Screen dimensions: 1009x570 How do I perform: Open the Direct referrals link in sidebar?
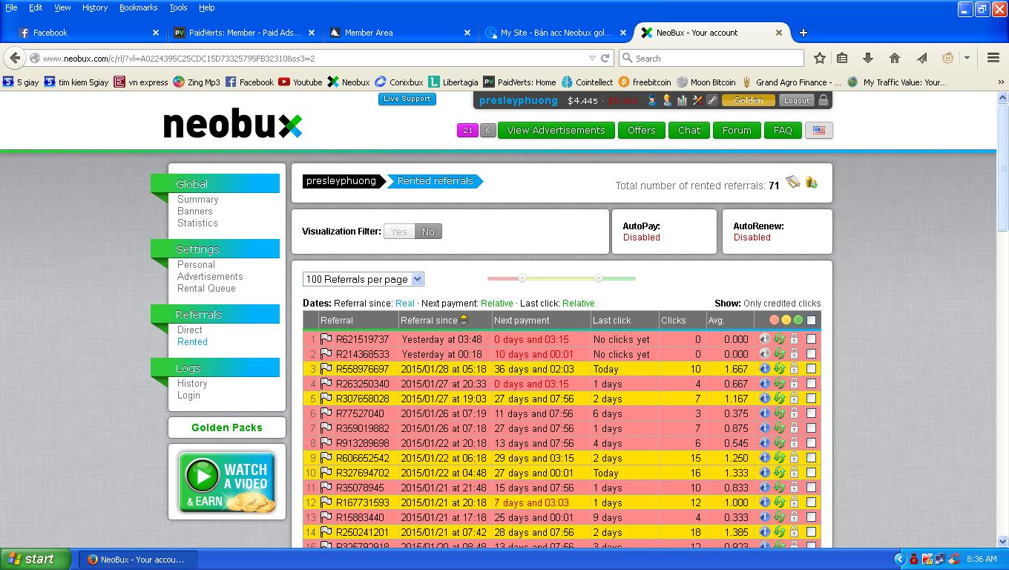pyautogui.click(x=190, y=330)
